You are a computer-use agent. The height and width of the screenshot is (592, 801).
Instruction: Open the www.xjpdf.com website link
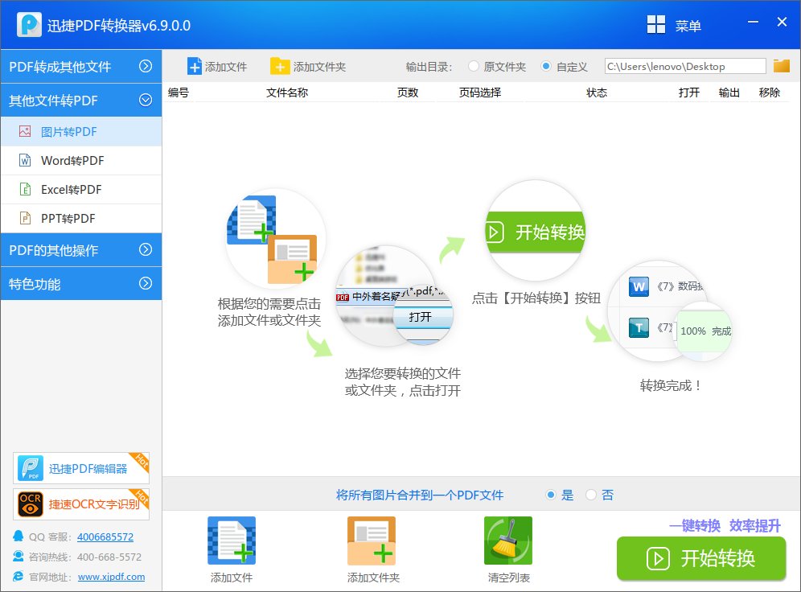[x=111, y=577]
